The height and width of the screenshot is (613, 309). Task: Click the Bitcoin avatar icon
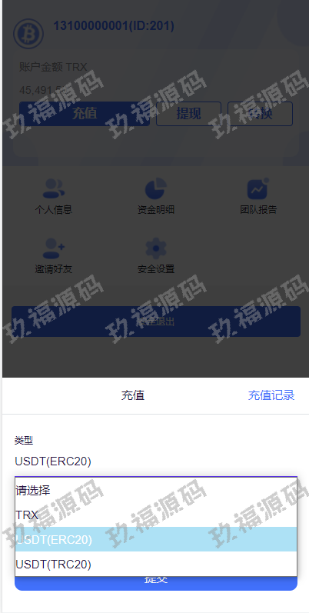coord(28,34)
